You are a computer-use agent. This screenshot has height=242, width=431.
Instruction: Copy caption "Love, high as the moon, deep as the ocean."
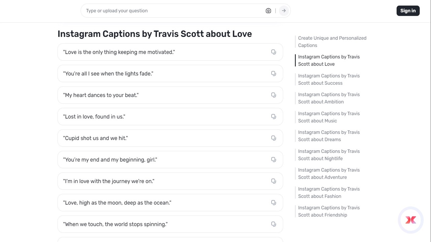[x=273, y=203]
